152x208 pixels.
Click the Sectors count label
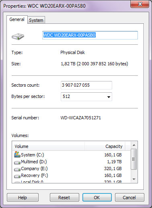tap(25, 85)
